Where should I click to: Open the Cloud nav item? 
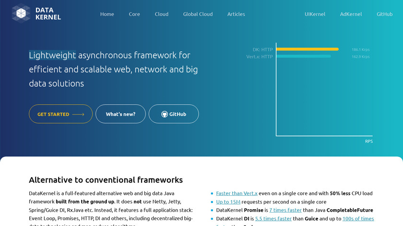161,14
